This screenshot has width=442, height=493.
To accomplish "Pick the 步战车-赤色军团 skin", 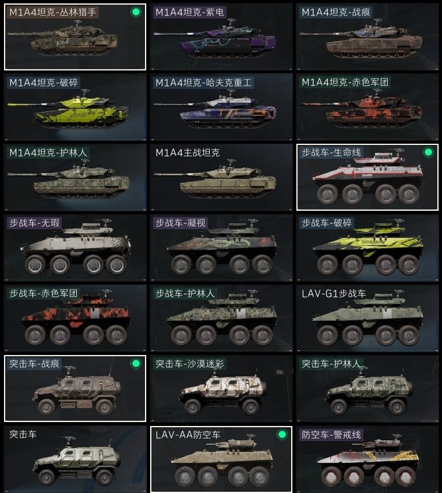I will click(75, 318).
